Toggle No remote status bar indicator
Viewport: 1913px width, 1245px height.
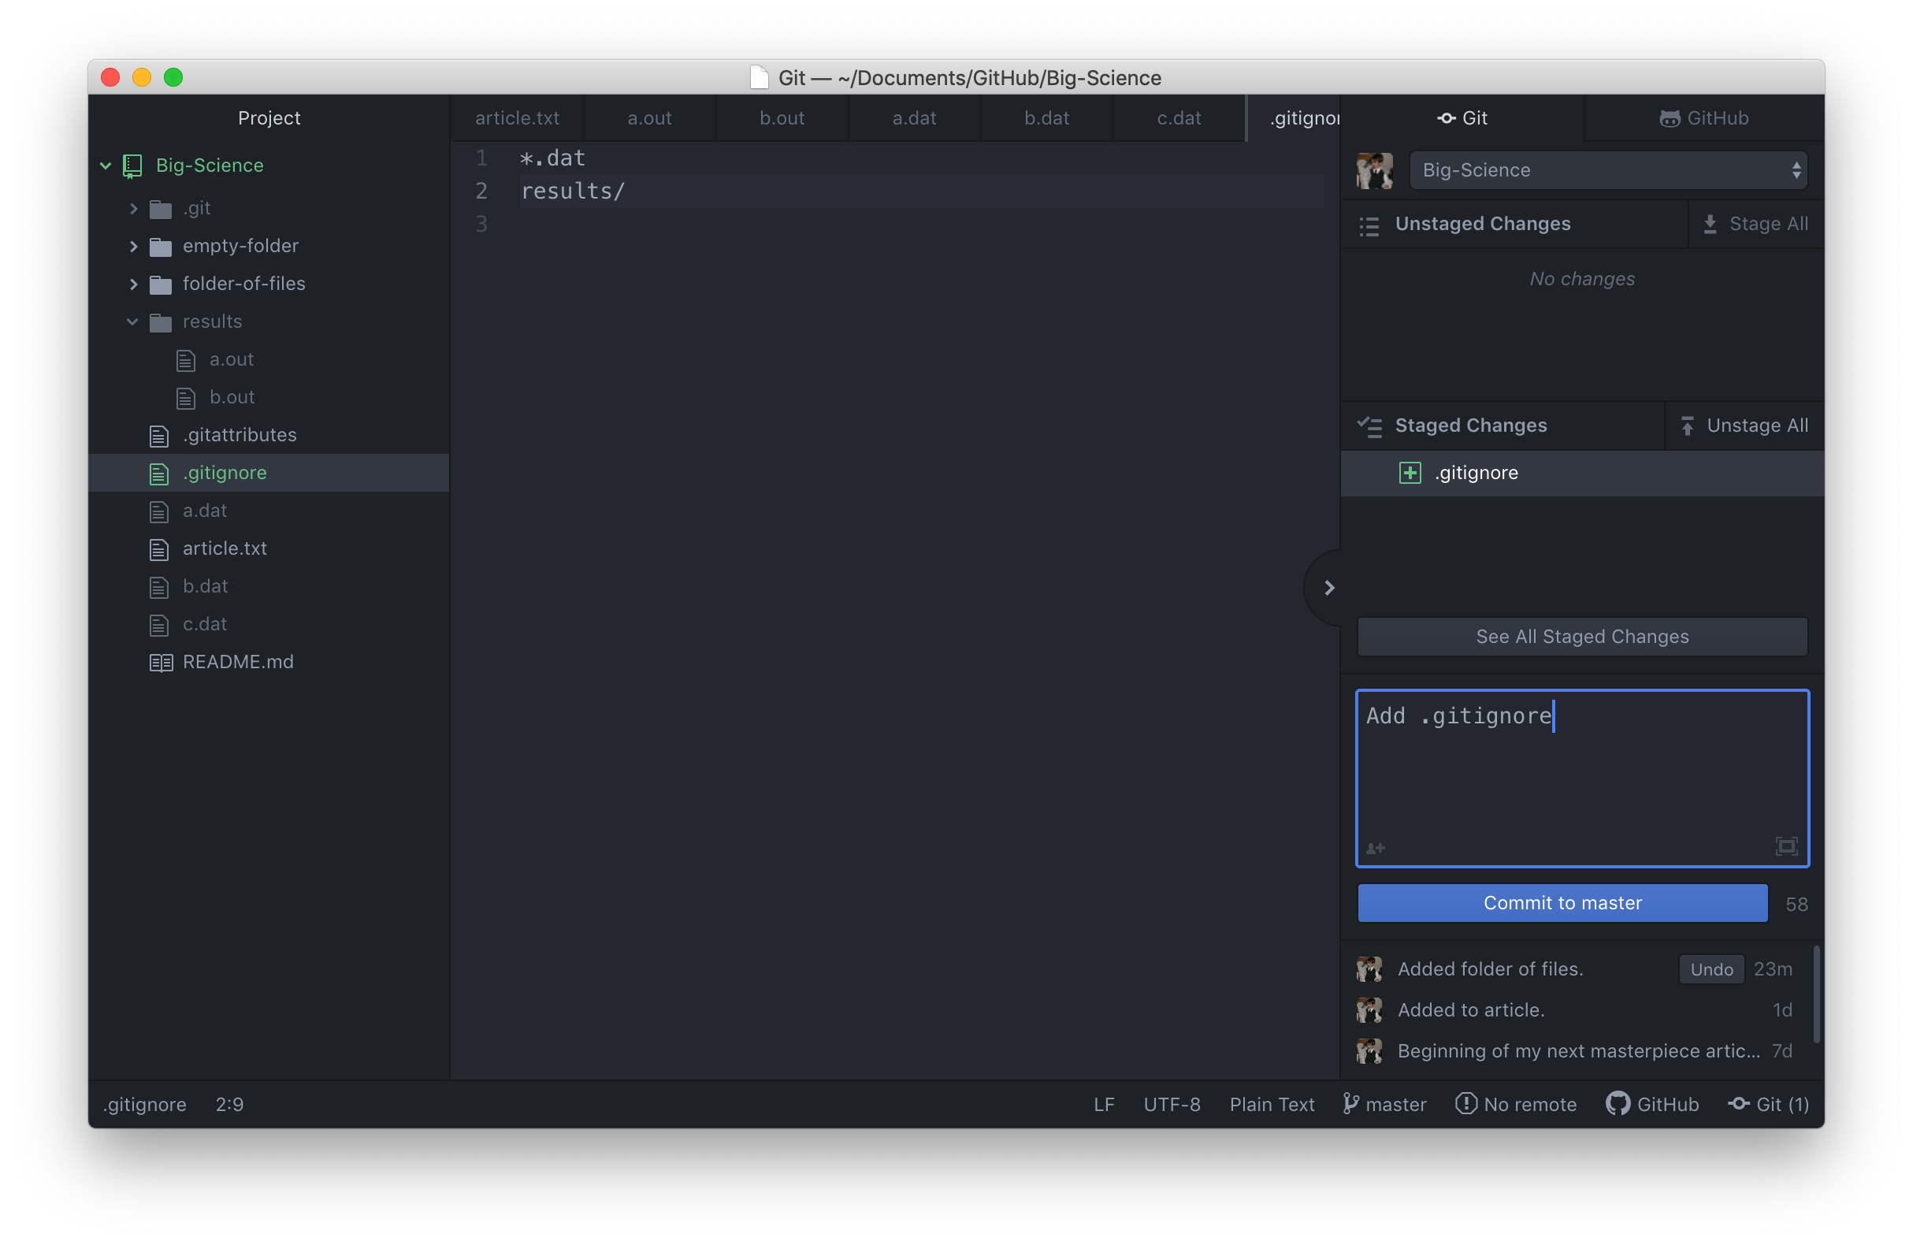pos(1517,1103)
